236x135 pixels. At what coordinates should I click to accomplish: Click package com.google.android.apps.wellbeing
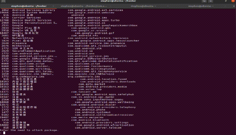click(104, 102)
